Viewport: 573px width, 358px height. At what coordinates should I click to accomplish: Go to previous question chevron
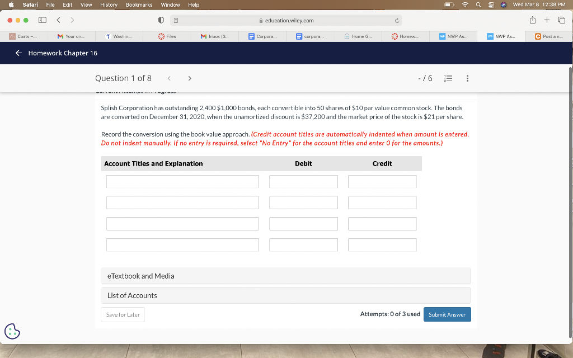pyautogui.click(x=169, y=78)
